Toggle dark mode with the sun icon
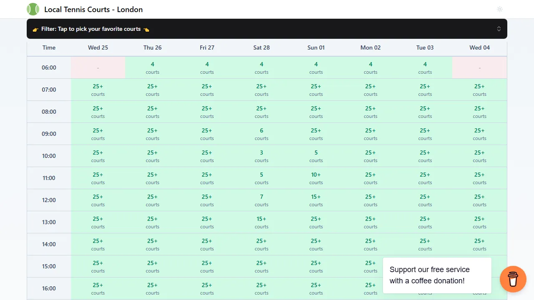The image size is (534, 300). tap(500, 9)
